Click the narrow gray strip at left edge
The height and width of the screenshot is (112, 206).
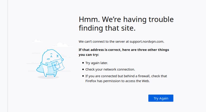(4, 56)
